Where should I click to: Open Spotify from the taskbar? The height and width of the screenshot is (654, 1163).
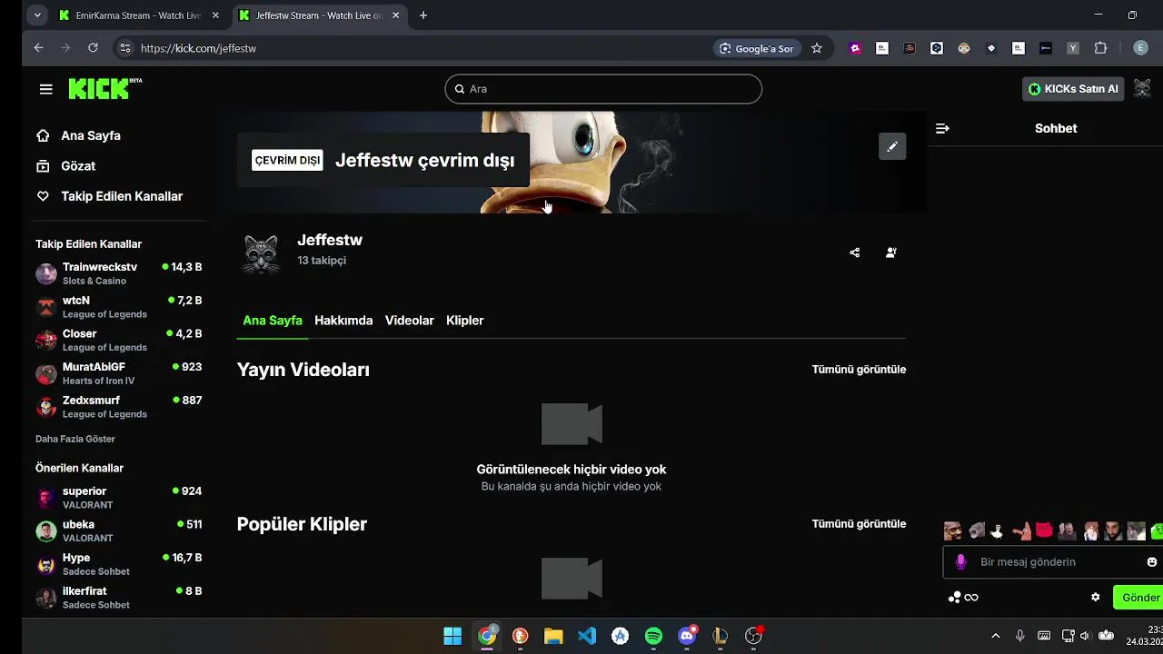pos(653,636)
